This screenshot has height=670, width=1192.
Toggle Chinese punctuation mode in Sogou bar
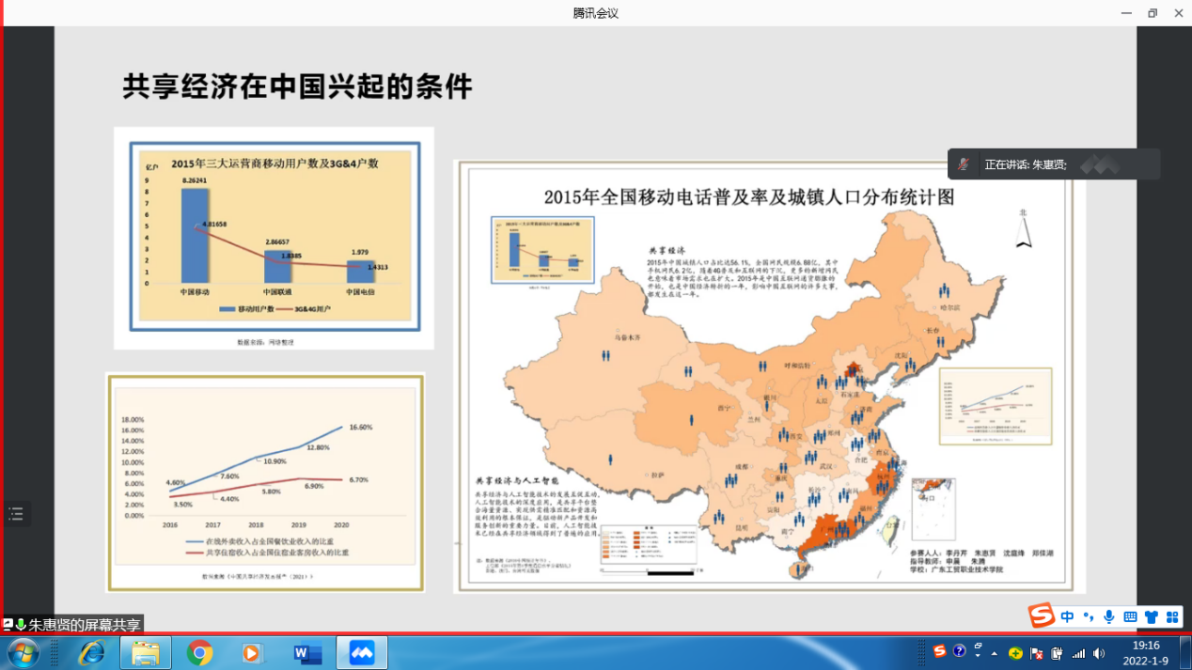[1089, 617]
